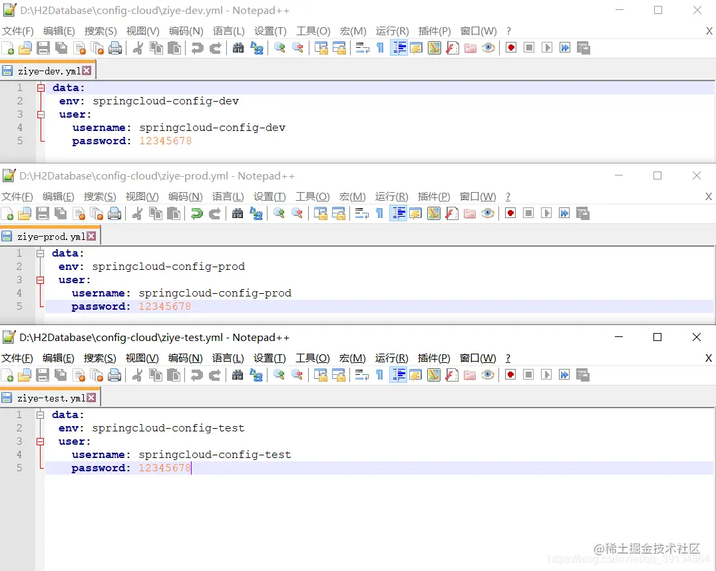Collapse data: fold marker in ziye-test window

[x=40, y=415]
